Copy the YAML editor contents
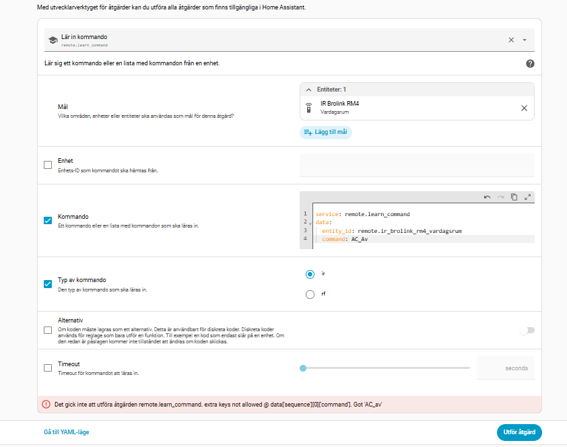Image resolution: width=567 pixels, height=447 pixels. (514, 197)
